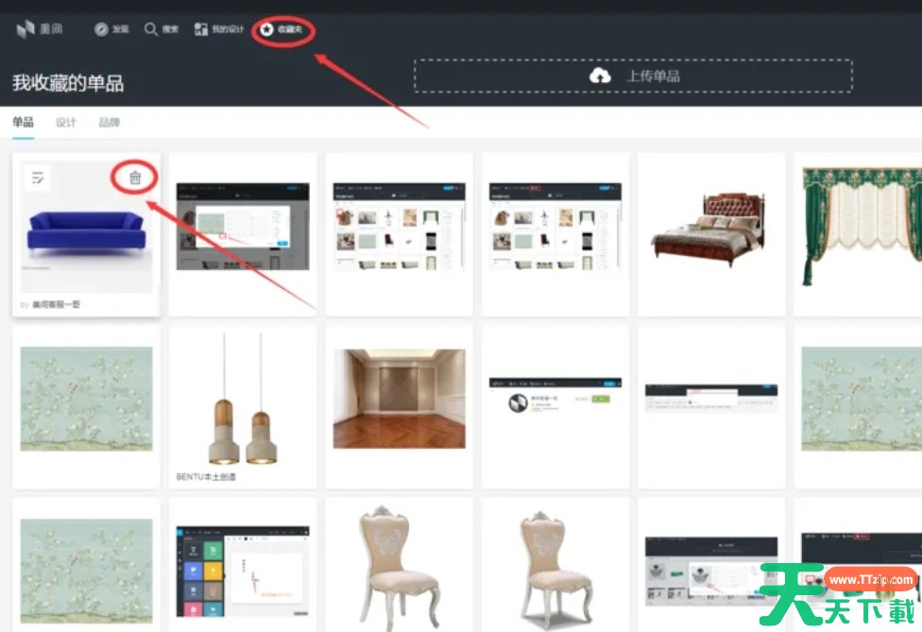The height and width of the screenshot is (632, 922).
Task: Select the empty room with wood floor
Action: (399, 398)
